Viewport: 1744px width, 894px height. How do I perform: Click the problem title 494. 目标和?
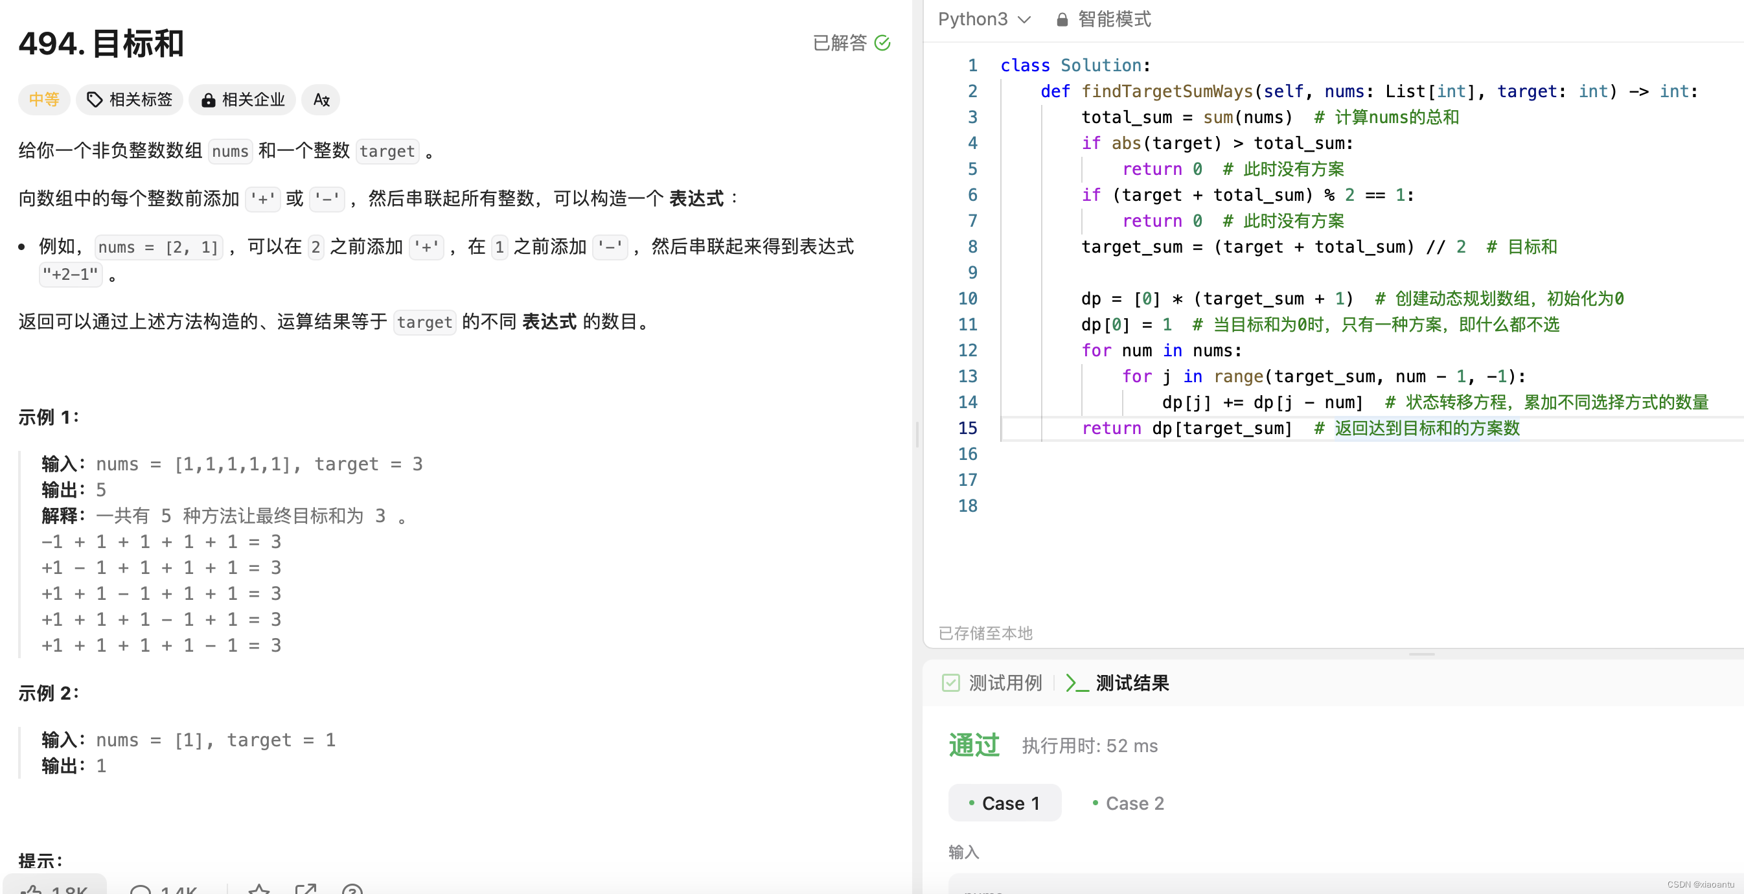[x=102, y=44]
